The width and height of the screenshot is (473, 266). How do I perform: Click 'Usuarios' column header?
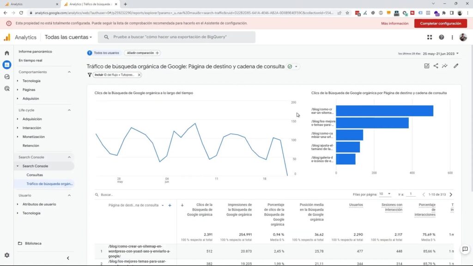[x=356, y=205]
